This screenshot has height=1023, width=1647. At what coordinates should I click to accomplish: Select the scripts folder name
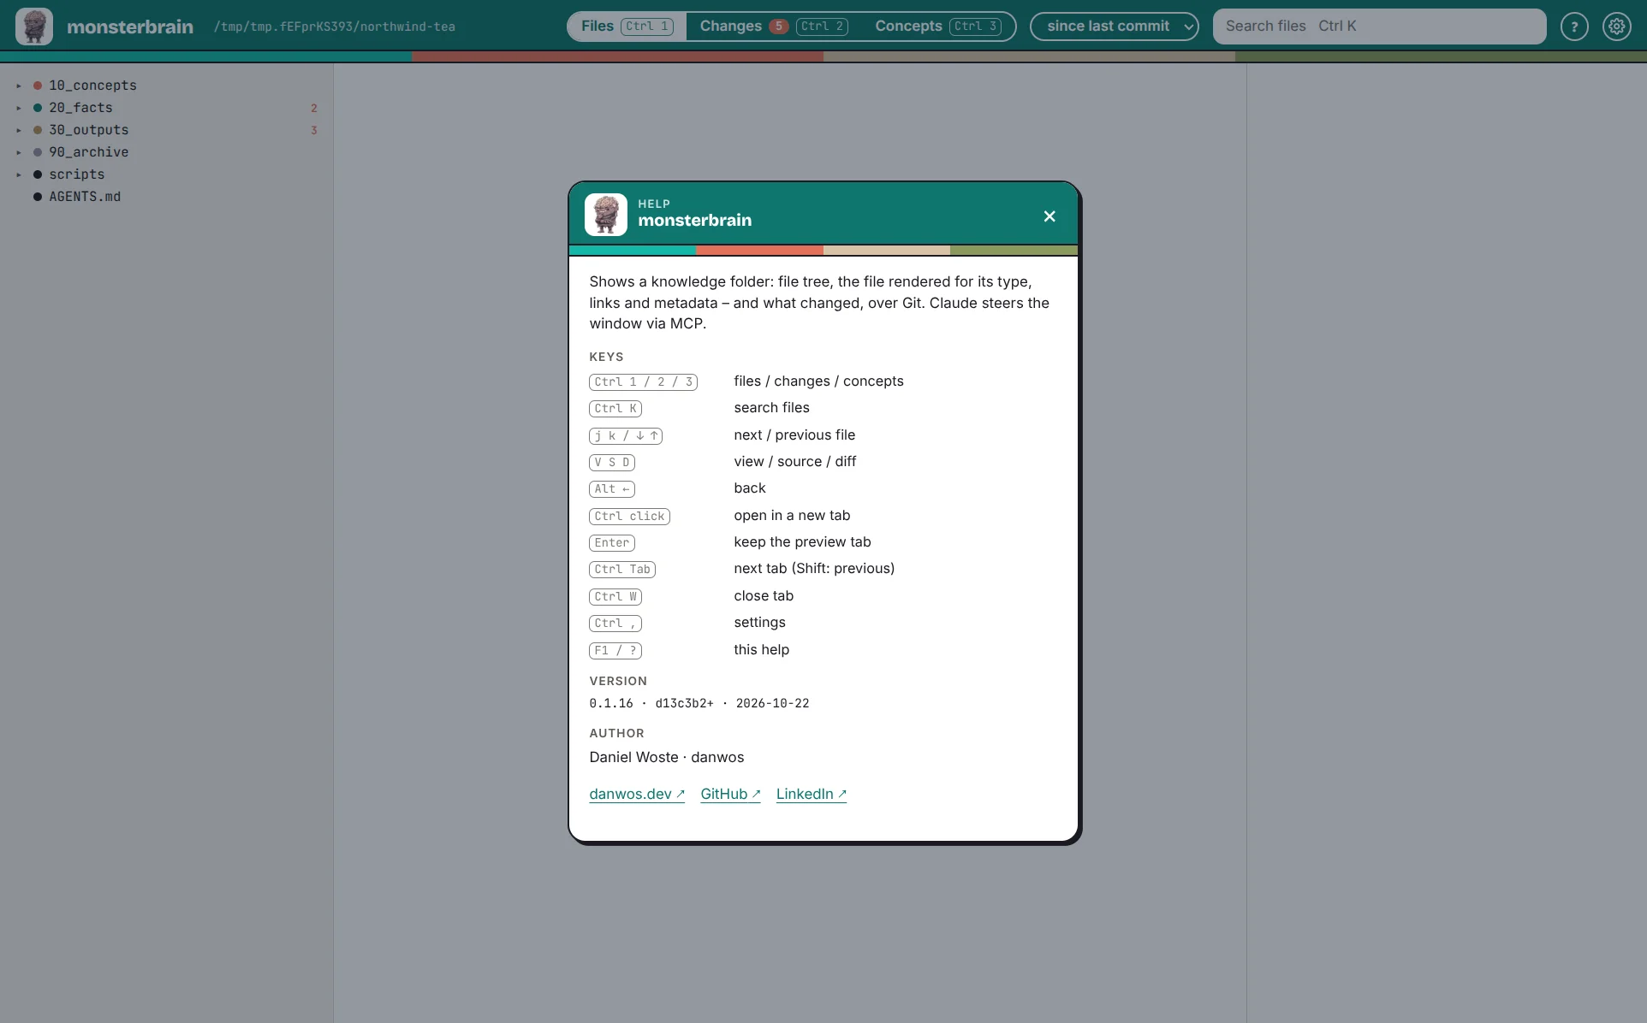click(x=77, y=174)
